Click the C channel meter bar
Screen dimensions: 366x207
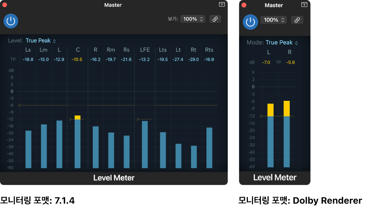[x=77, y=142]
